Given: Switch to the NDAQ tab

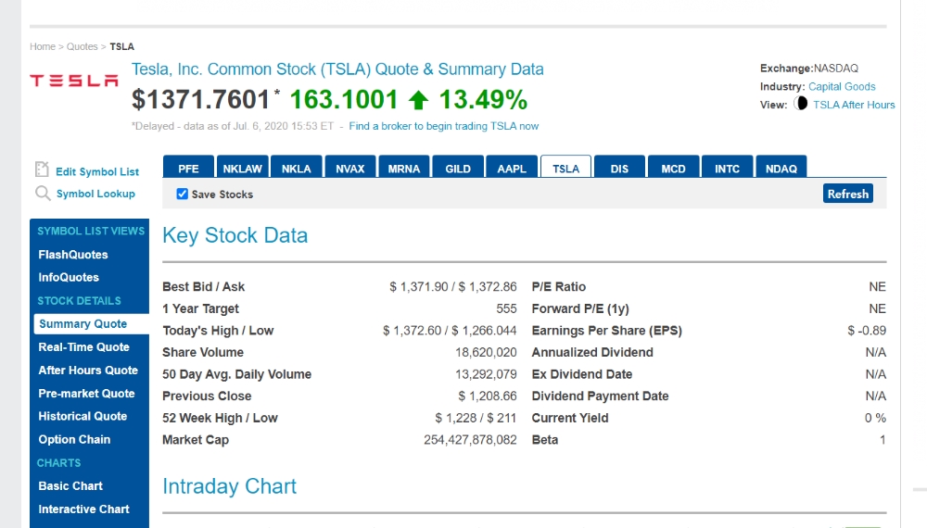Looking at the screenshot, I should pyautogui.click(x=781, y=167).
